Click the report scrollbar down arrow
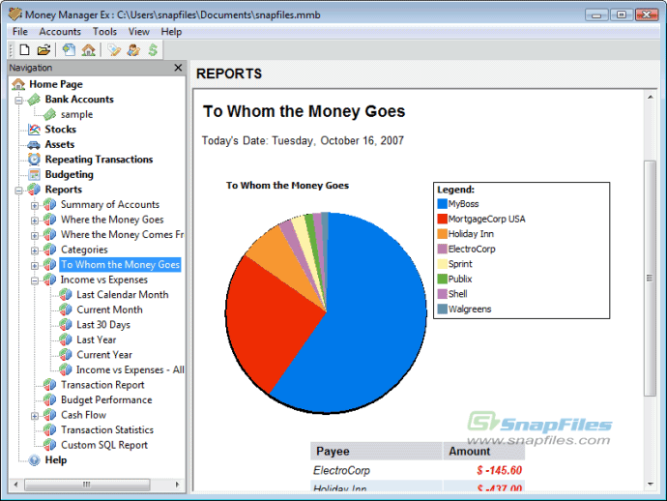The height and width of the screenshot is (501, 667). click(650, 484)
